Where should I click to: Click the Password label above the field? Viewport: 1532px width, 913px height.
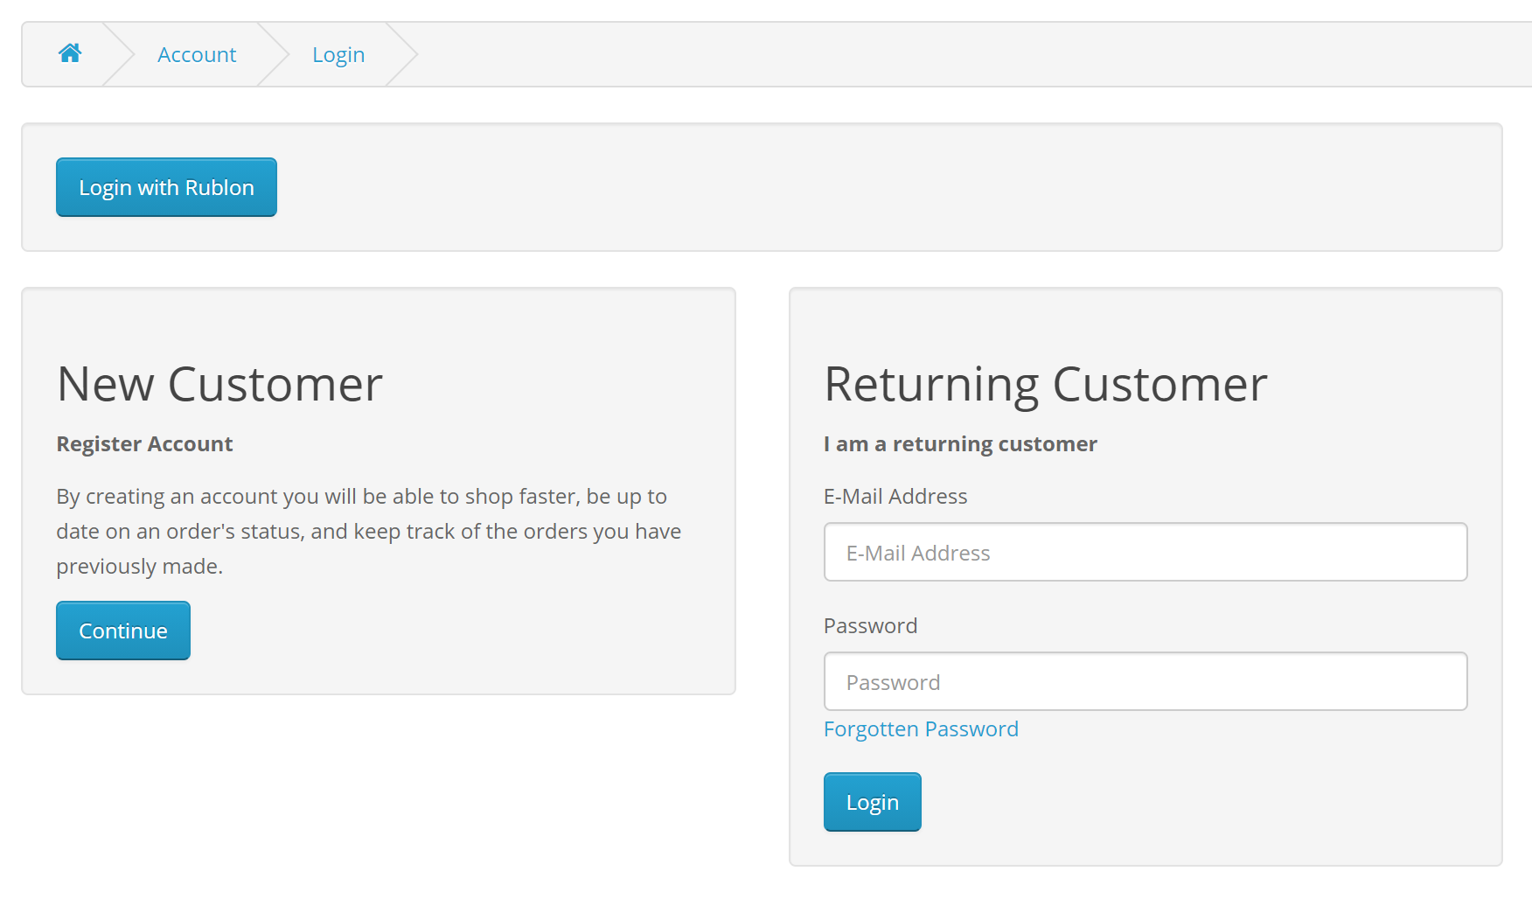tap(870, 626)
